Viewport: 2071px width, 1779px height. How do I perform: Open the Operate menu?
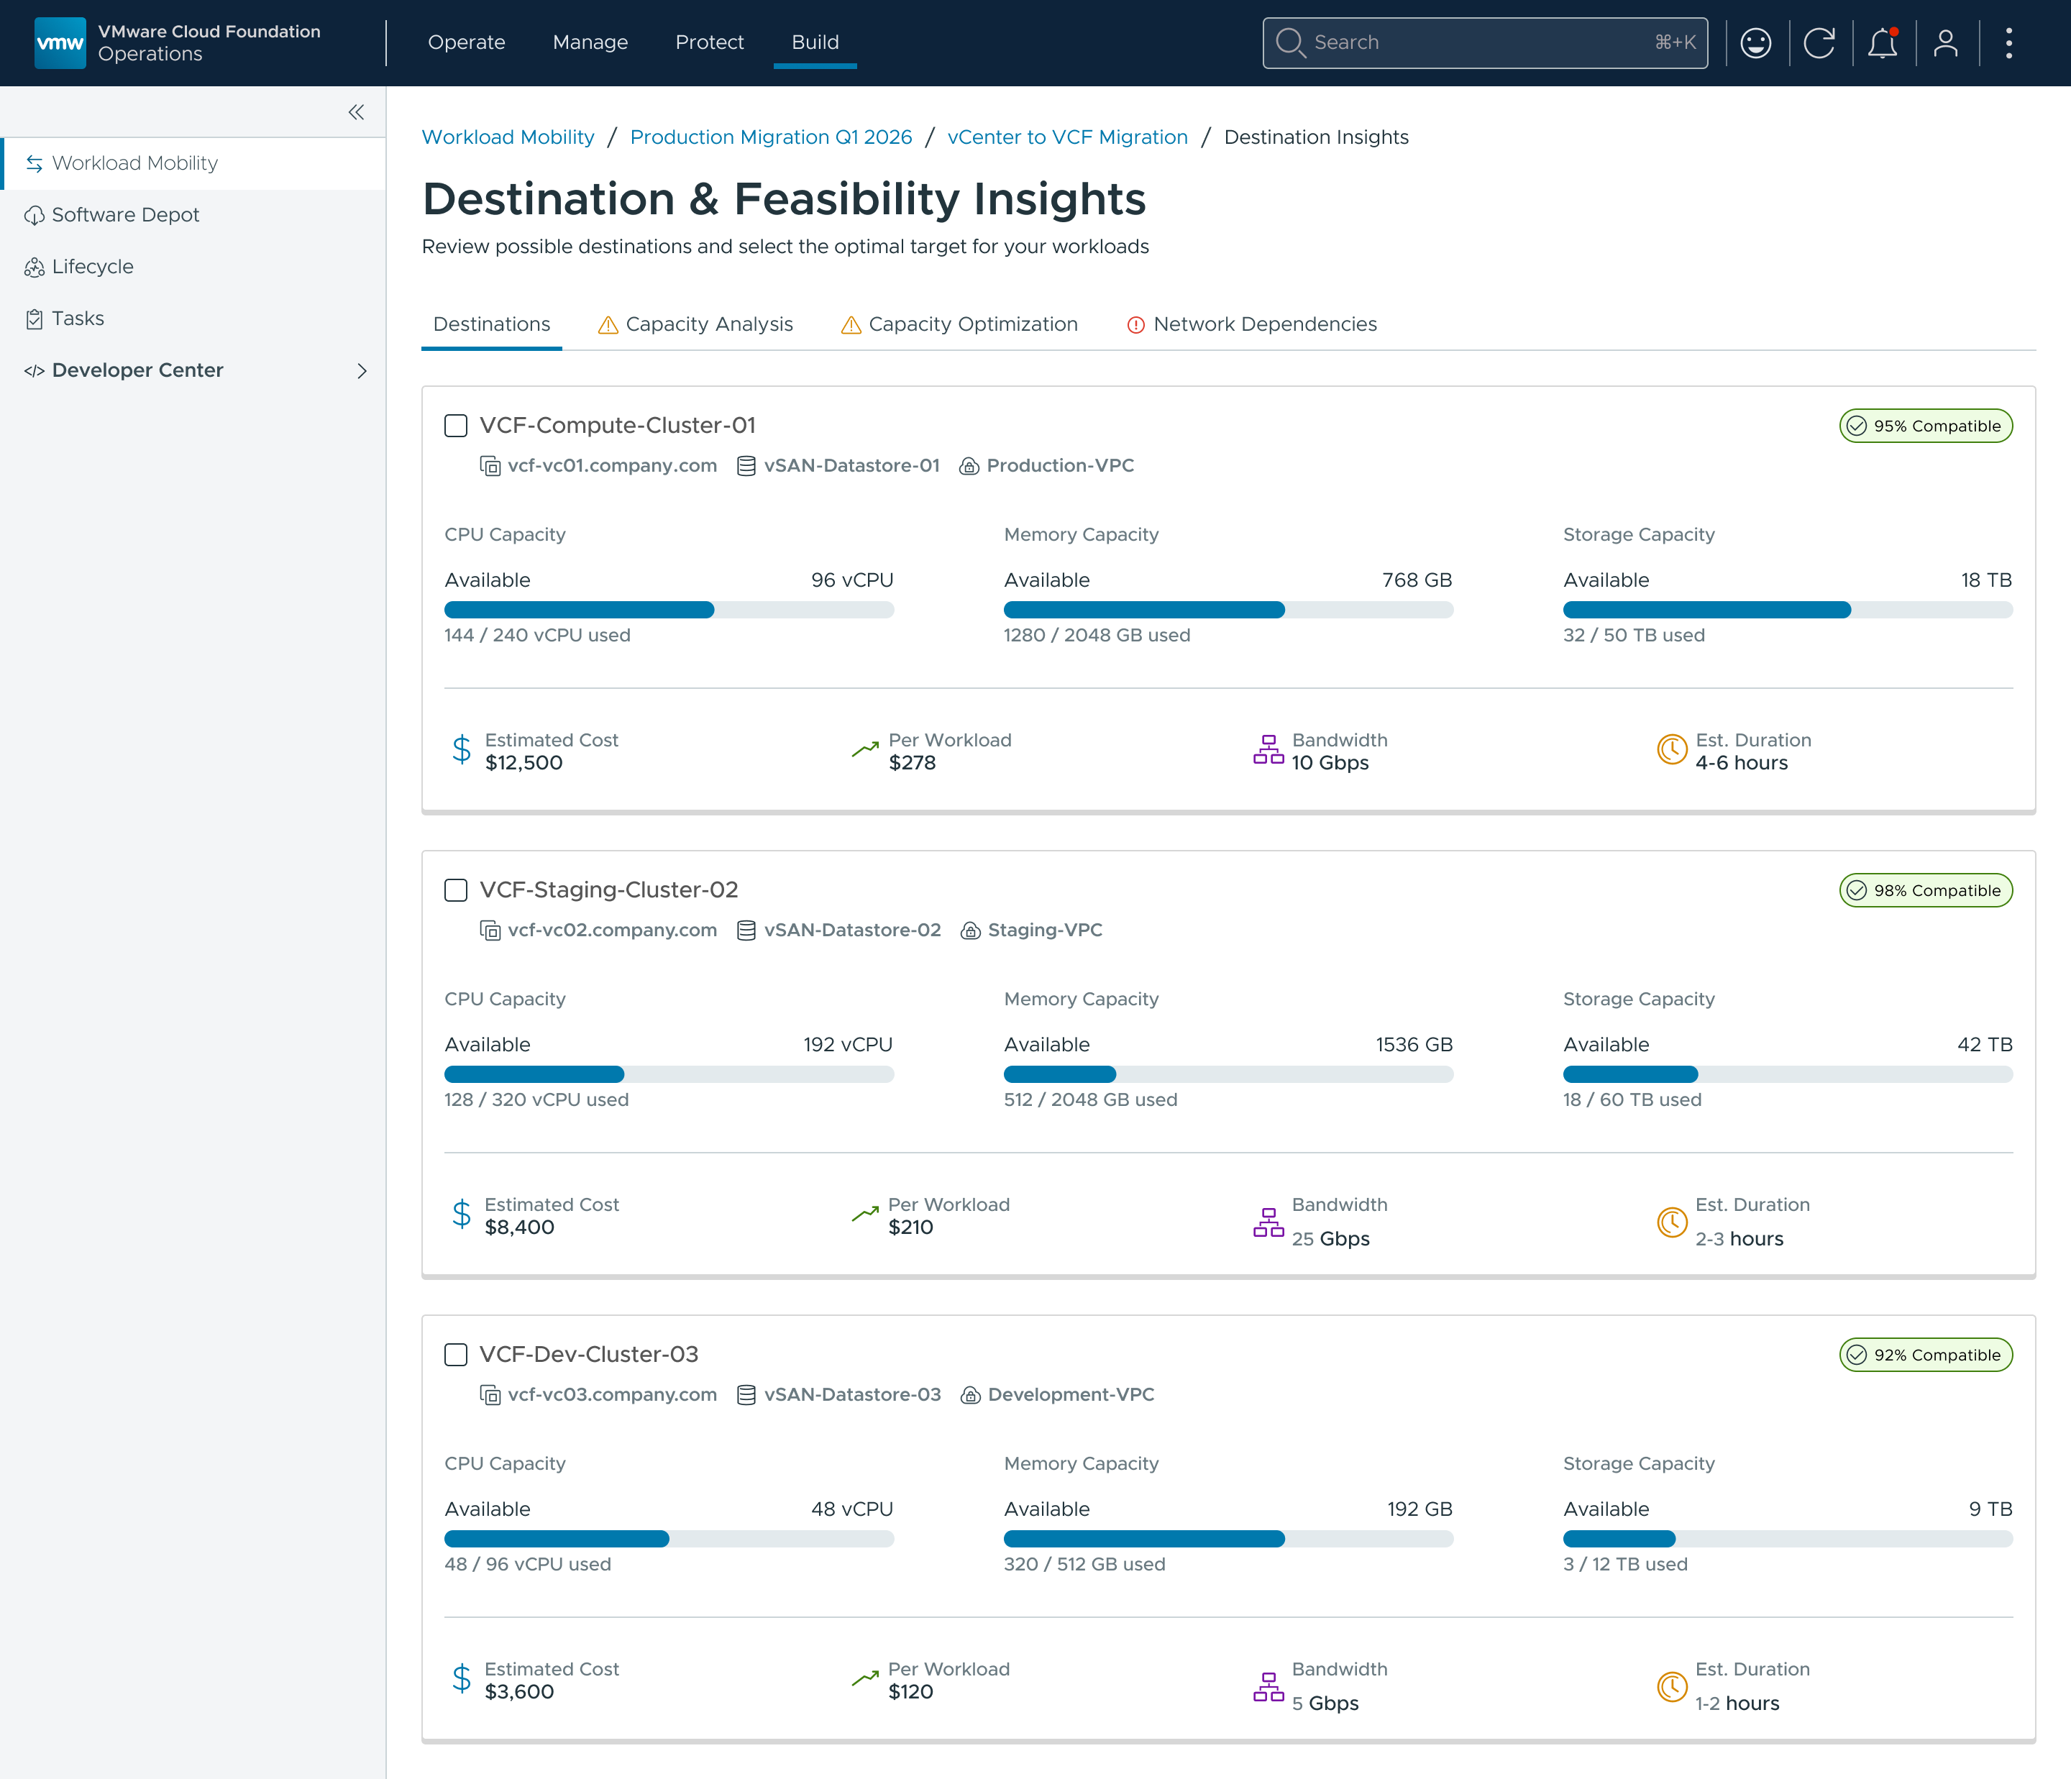(467, 42)
